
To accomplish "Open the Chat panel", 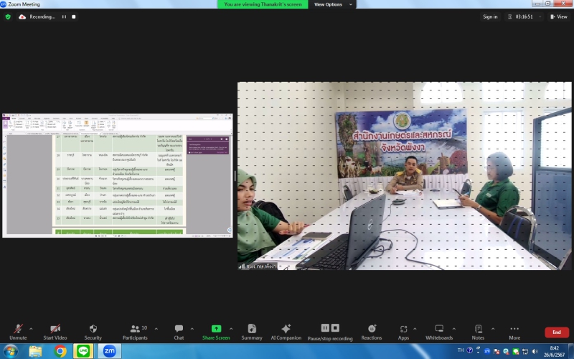I will tap(179, 331).
